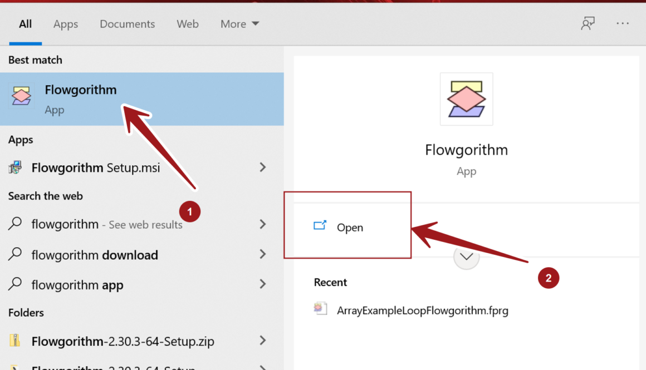Click the feedback person icon at top right
Screen dimensions: 646x370
tap(588, 24)
